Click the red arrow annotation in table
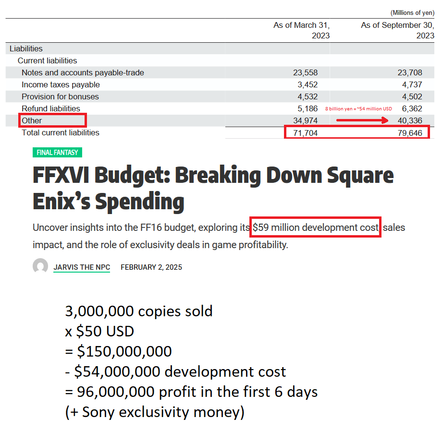Image resolution: width=443 pixels, height=430 pixels. (362, 120)
